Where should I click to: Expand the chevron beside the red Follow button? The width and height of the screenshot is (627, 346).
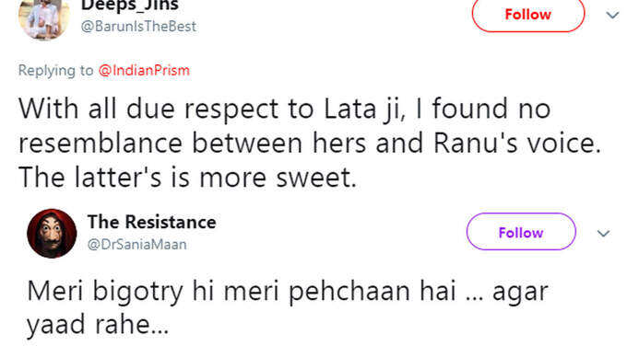(x=612, y=16)
